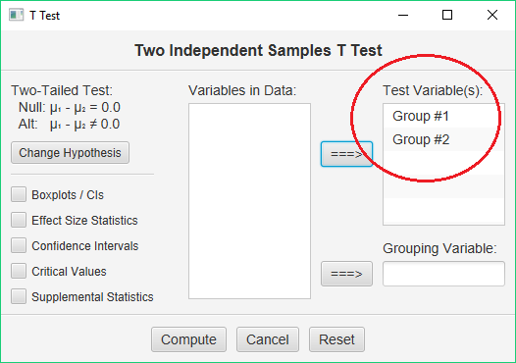The image size is (516, 363).
Task: Select Group #2 in Test Variable(s) list
Action: click(x=443, y=139)
